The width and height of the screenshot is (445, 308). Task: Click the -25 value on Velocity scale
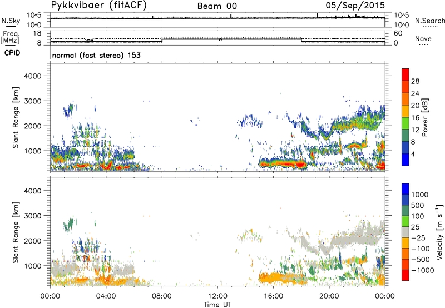click(x=417, y=238)
